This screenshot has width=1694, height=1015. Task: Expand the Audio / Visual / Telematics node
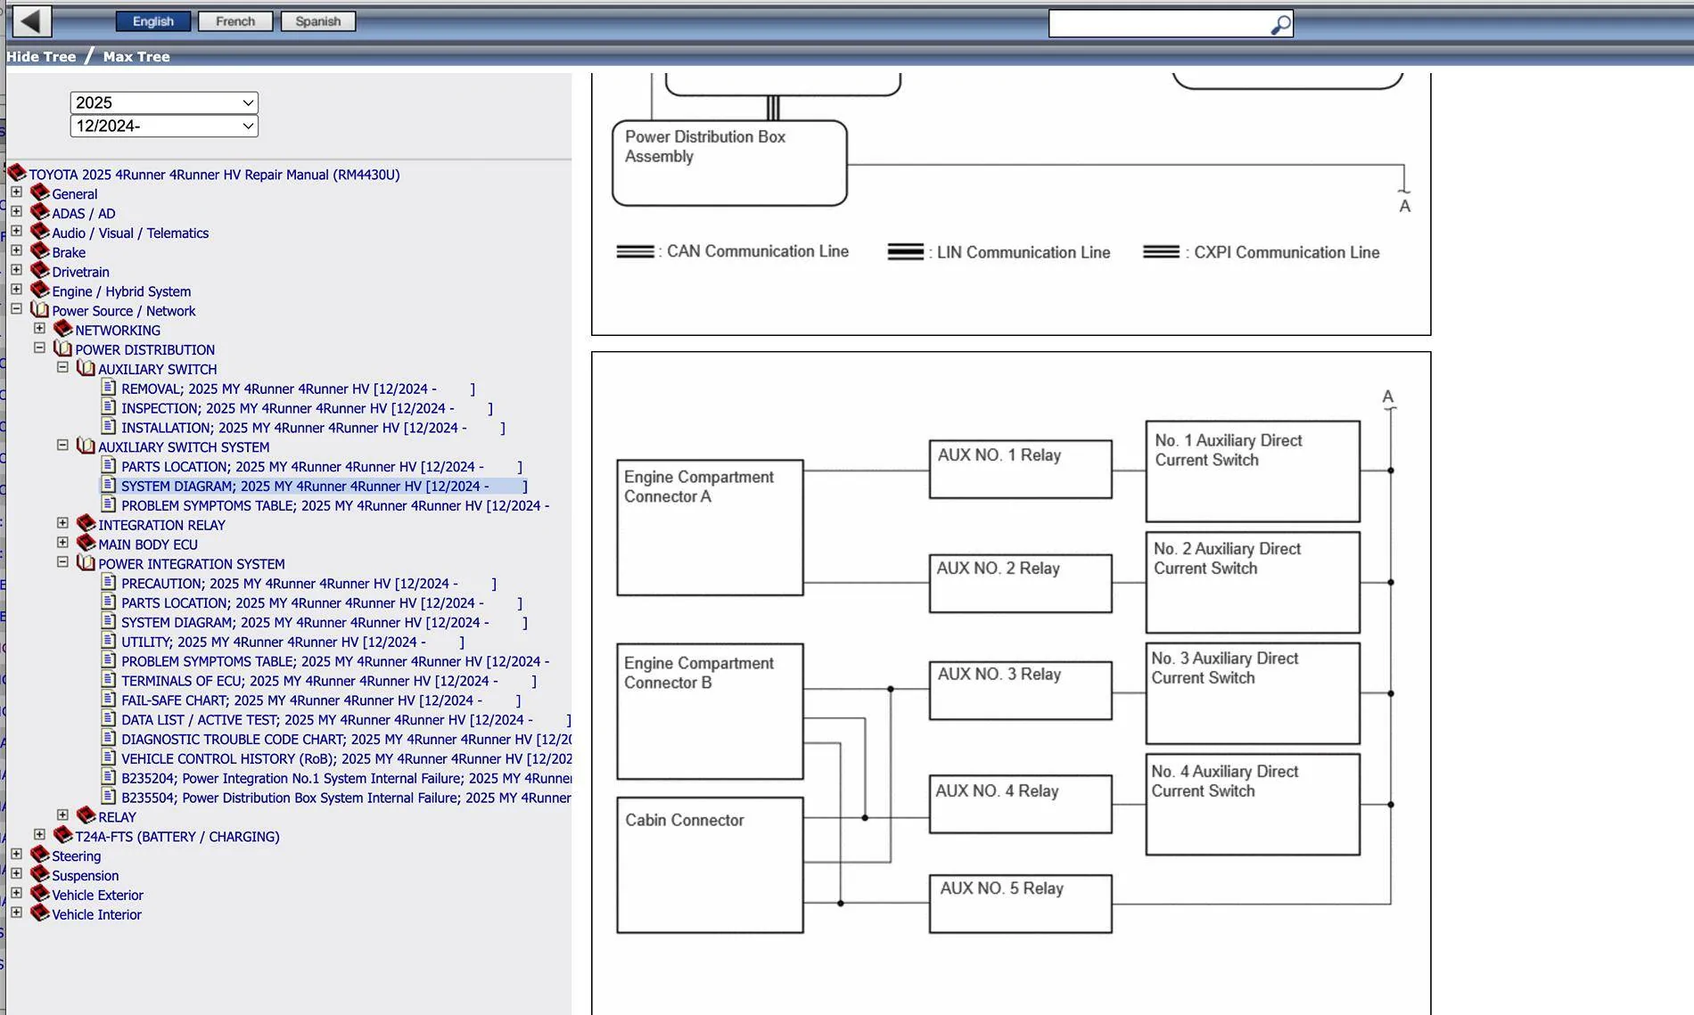(x=16, y=232)
